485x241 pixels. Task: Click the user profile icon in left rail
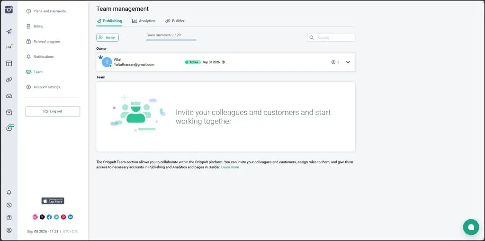[x=9, y=230]
